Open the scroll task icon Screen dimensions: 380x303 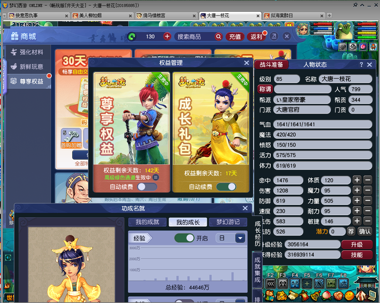(293, 296)
